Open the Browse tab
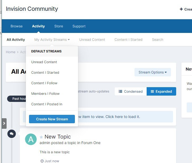Image resolution: width=192 pixels, height=163 pixels. point(17,26)
